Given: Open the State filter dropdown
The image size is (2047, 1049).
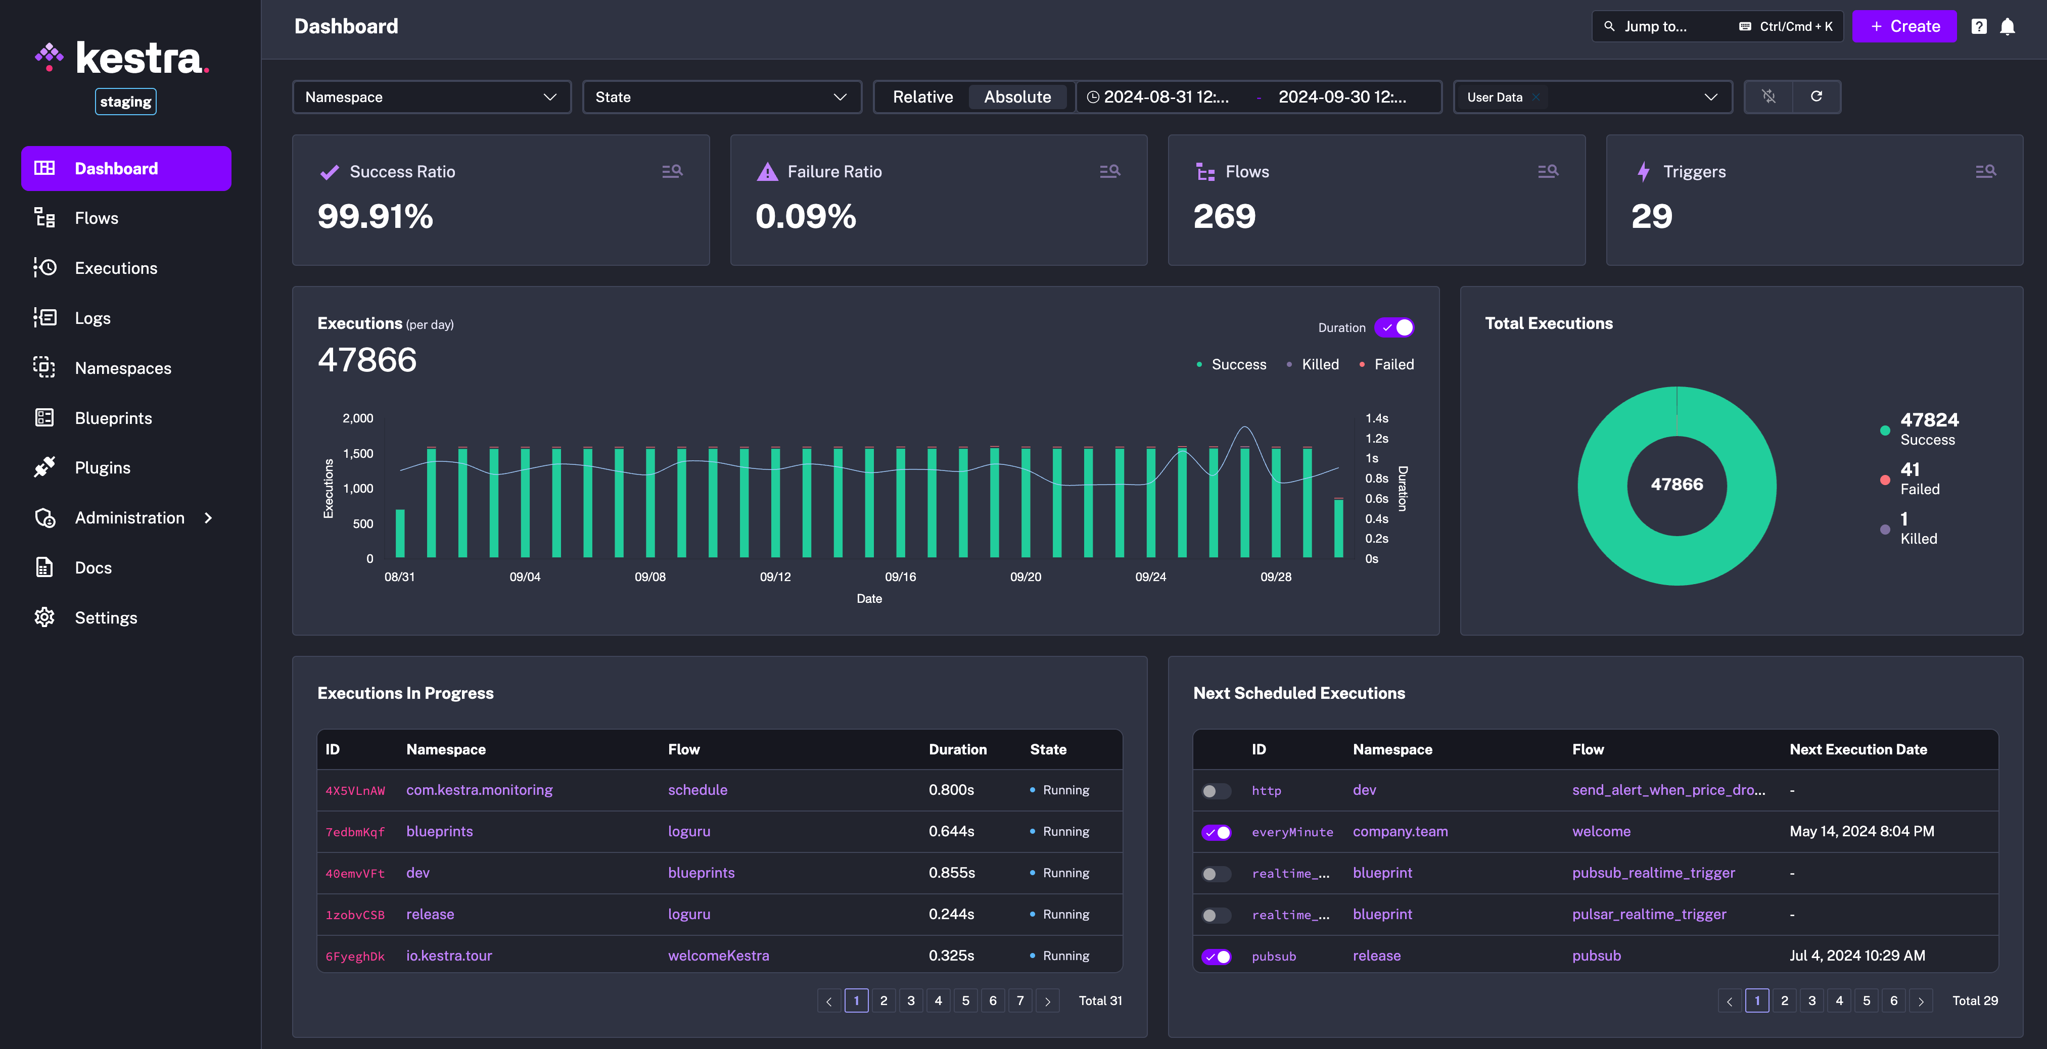Looking at the screenshot, I should tap(722, 97).
